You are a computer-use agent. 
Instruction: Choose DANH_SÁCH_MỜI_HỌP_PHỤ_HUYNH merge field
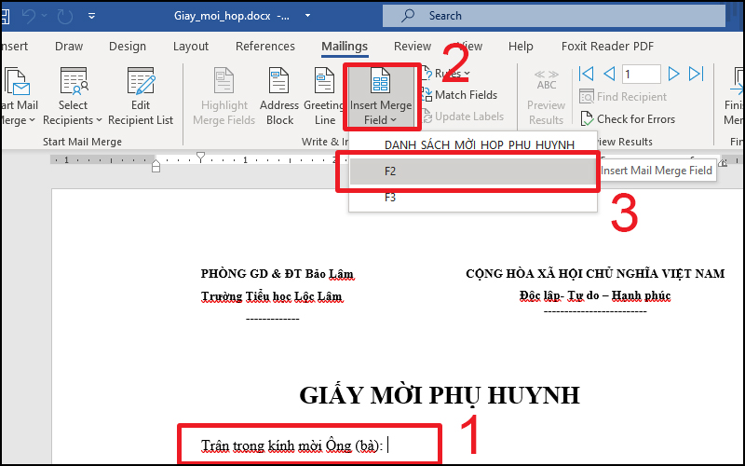click(473, 145)
